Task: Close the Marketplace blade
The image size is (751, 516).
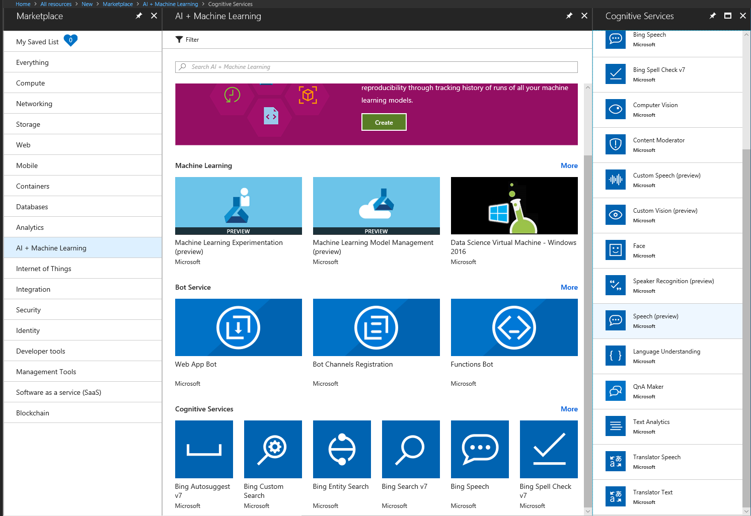Action: [154, 16]
